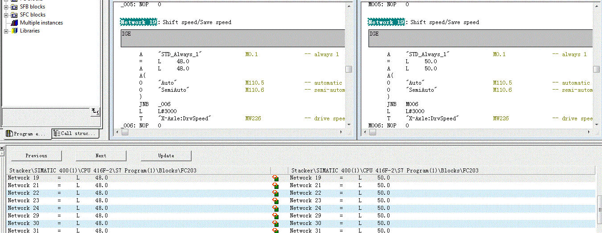Click the IGE comment box in the L 48.0 pane
This screenshot has height=233, width=602.
click(233, 39)
